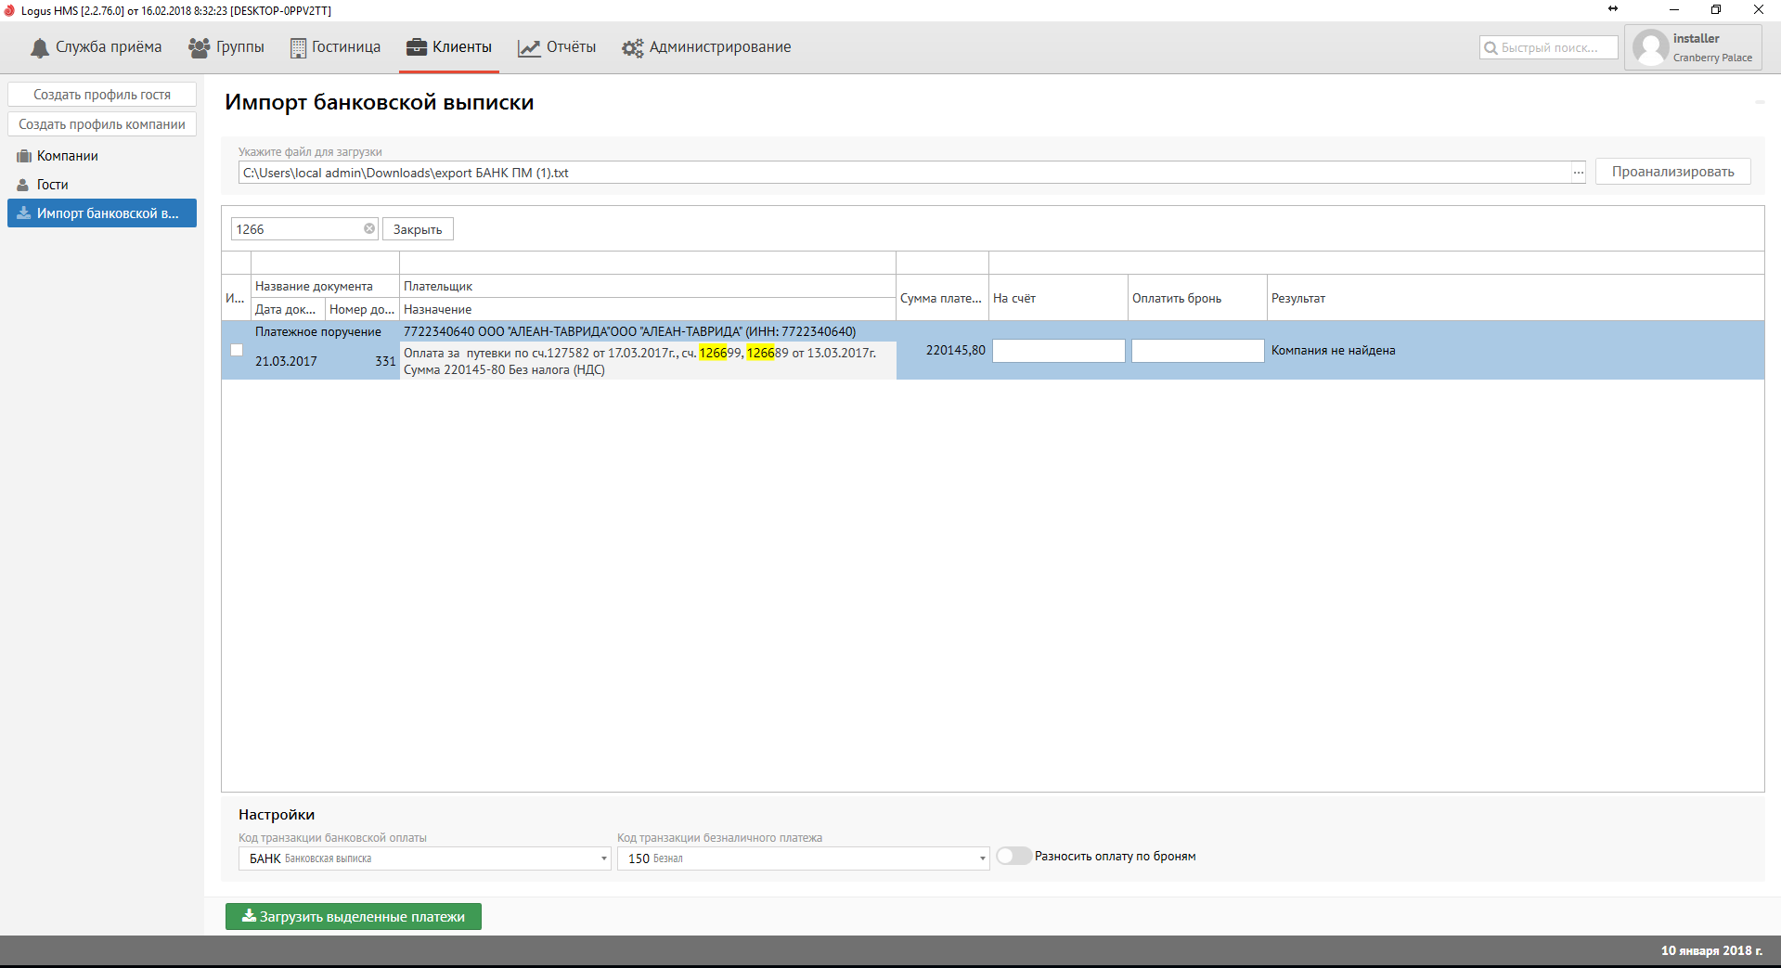Expand the БАНК transaction code dropdown
The height and width of the screenshot is (968, 1781).
603,859
